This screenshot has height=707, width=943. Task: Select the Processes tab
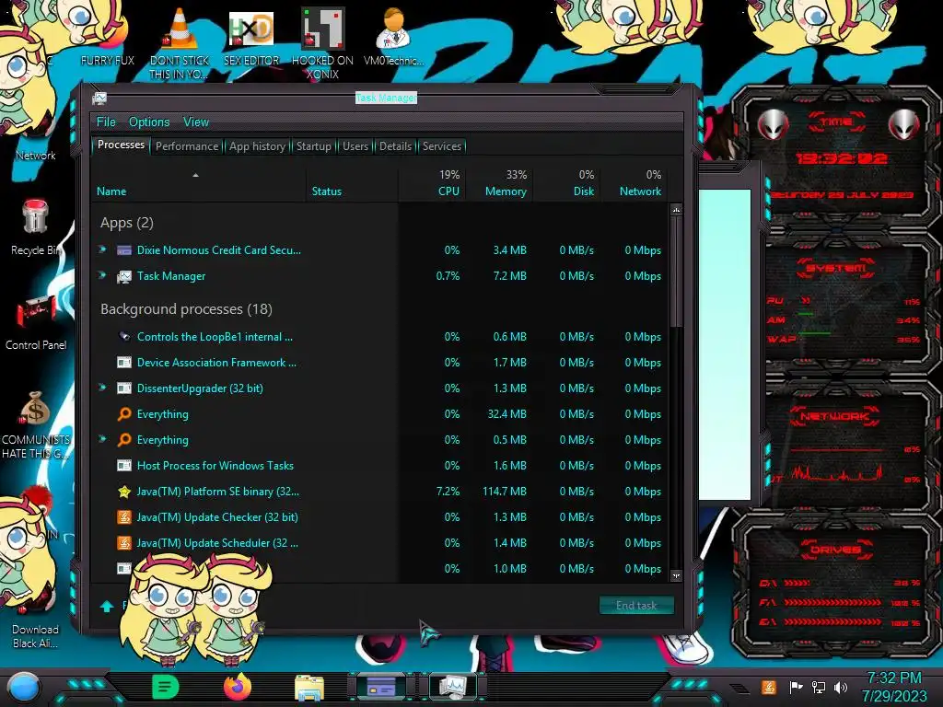point(121,145)
